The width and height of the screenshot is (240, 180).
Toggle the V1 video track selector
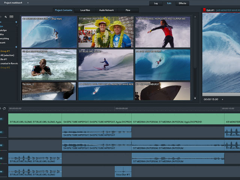[x=1, y=119]
